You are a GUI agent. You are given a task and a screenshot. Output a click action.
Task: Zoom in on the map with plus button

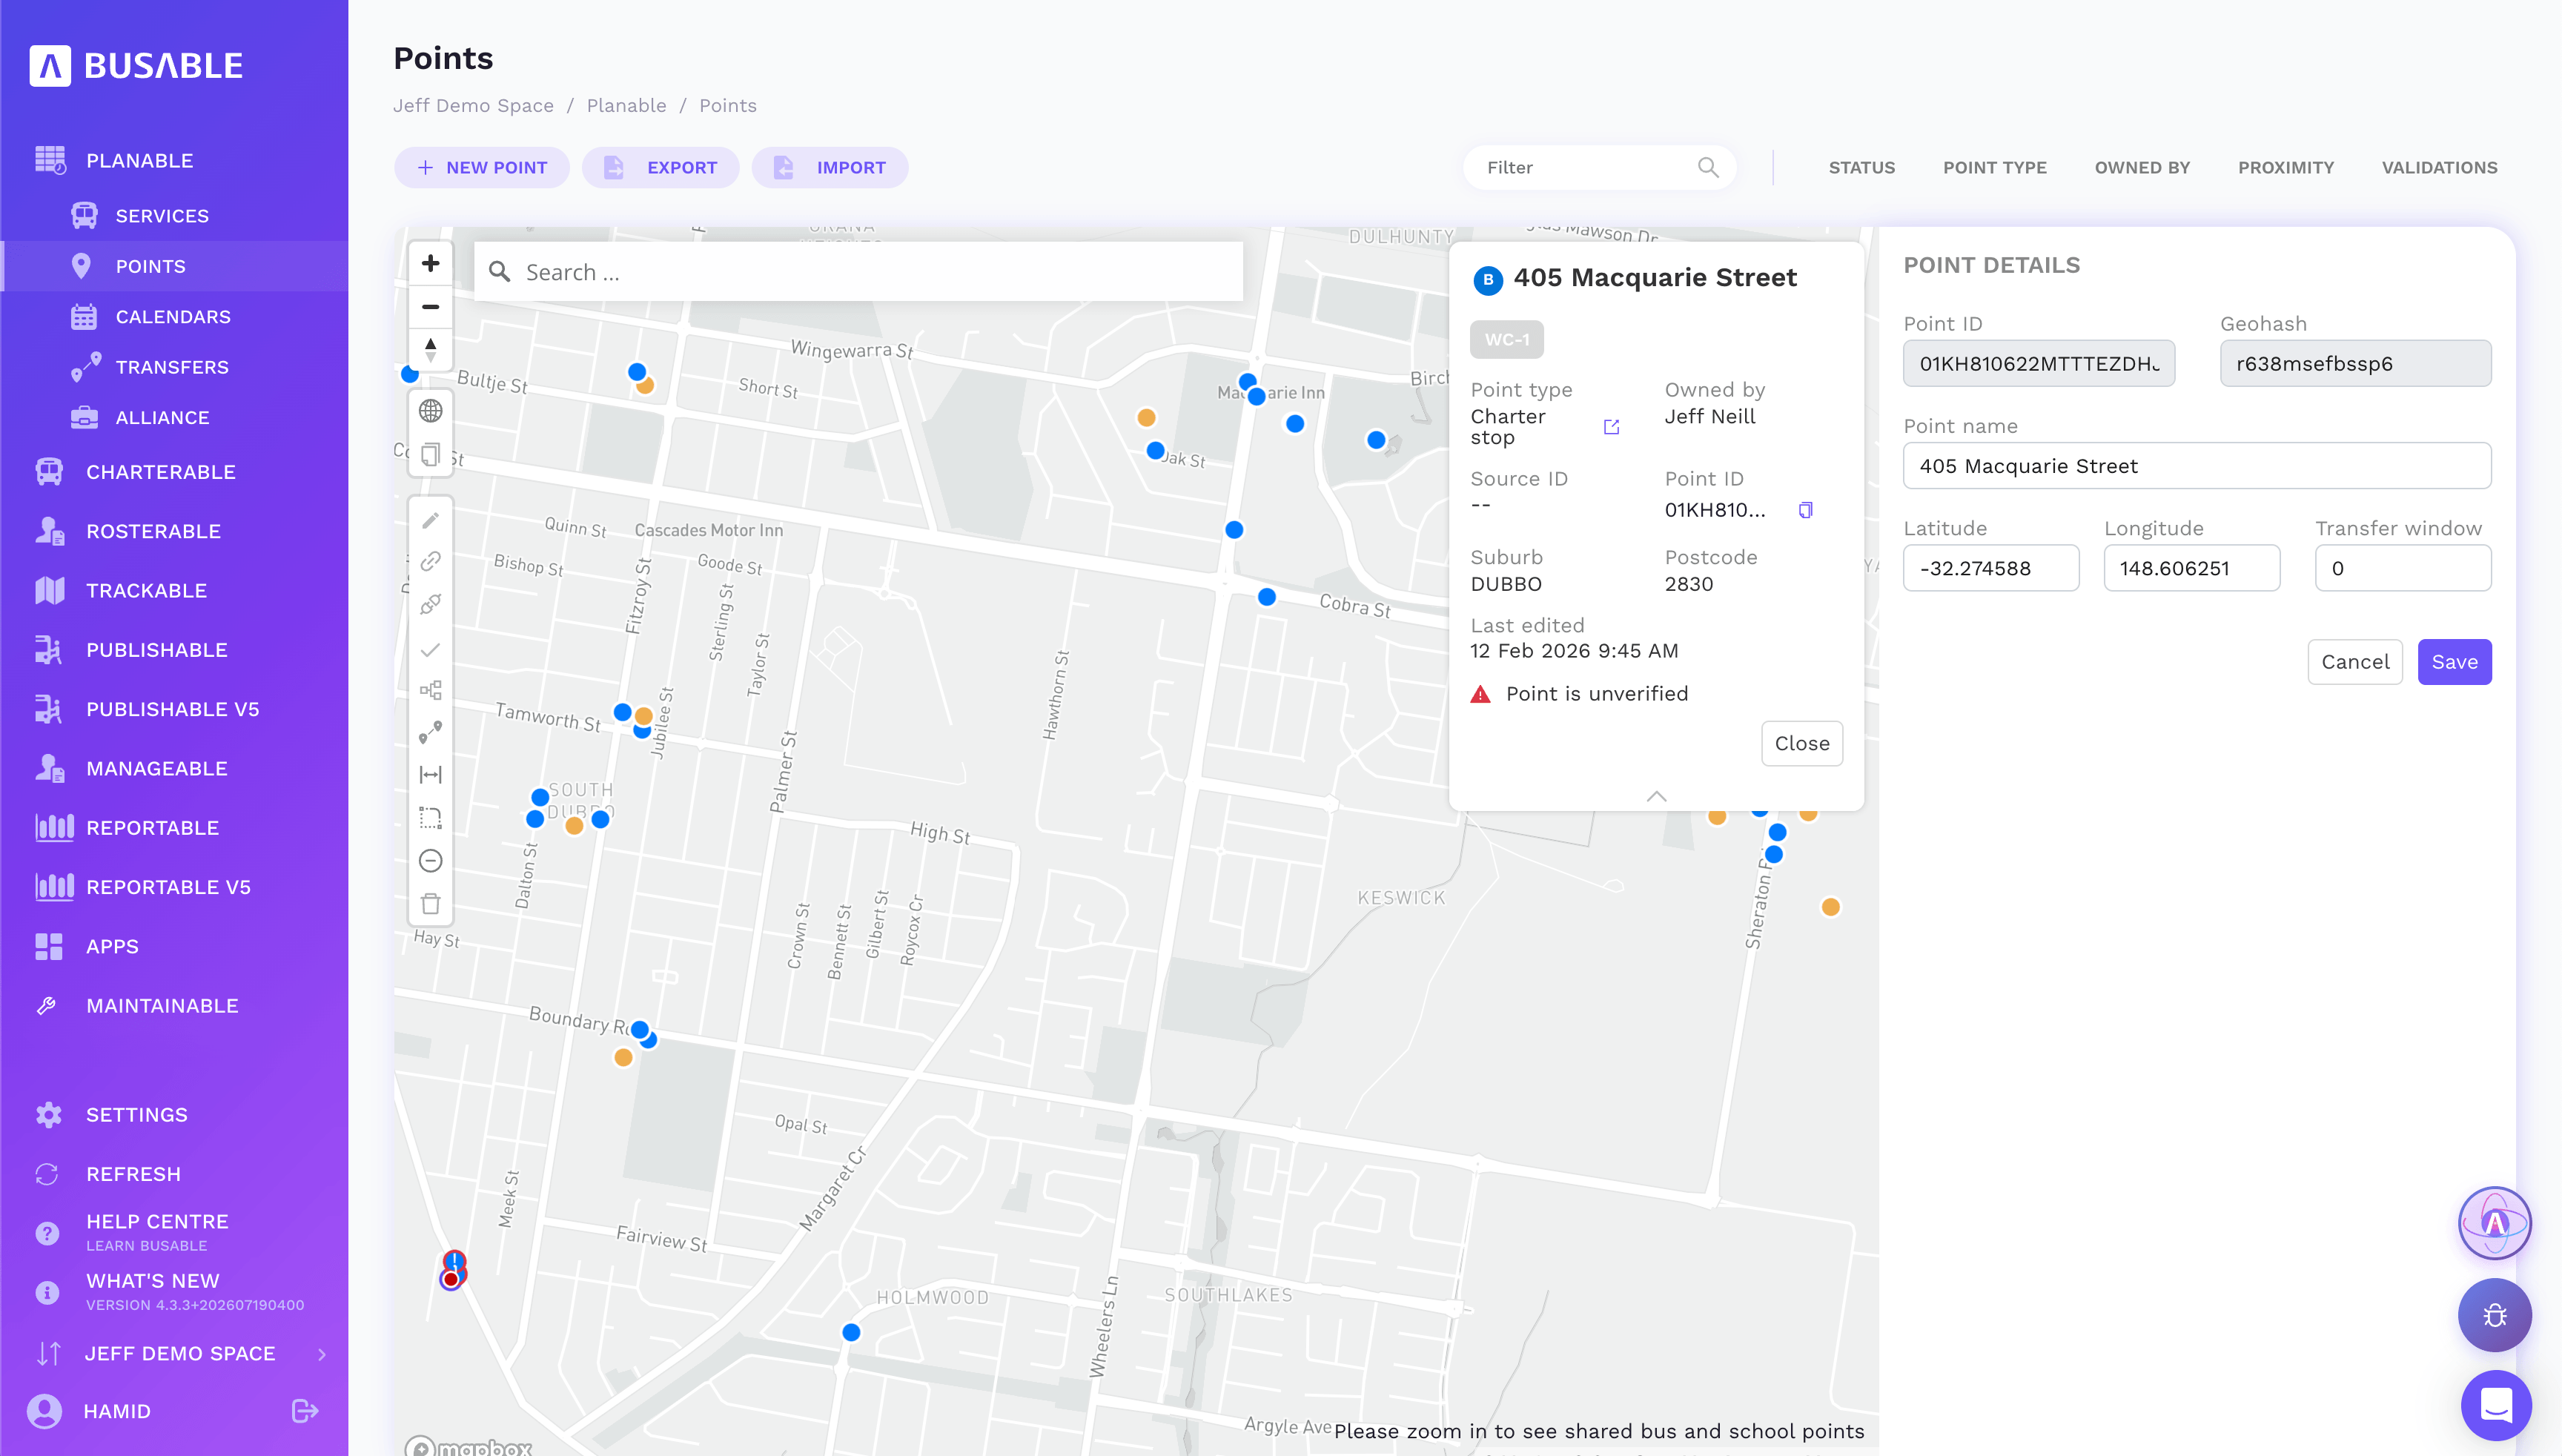[430, 263]
